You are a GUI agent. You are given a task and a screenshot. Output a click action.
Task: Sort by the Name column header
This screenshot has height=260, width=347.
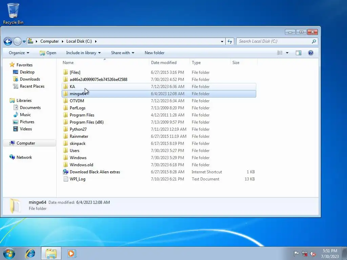click(105, 63)
